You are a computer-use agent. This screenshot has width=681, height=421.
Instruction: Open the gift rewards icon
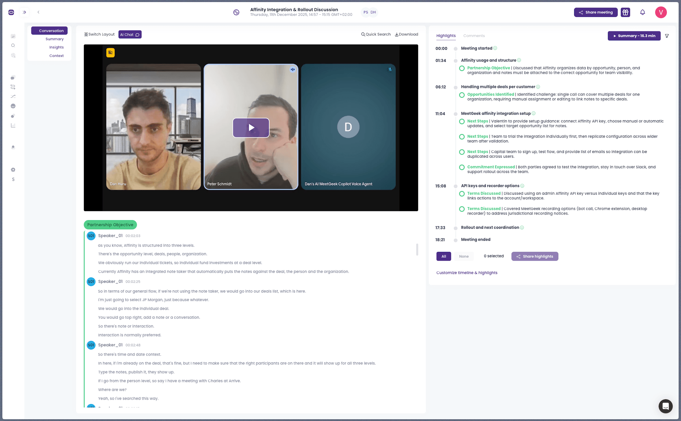click(625, 12)
